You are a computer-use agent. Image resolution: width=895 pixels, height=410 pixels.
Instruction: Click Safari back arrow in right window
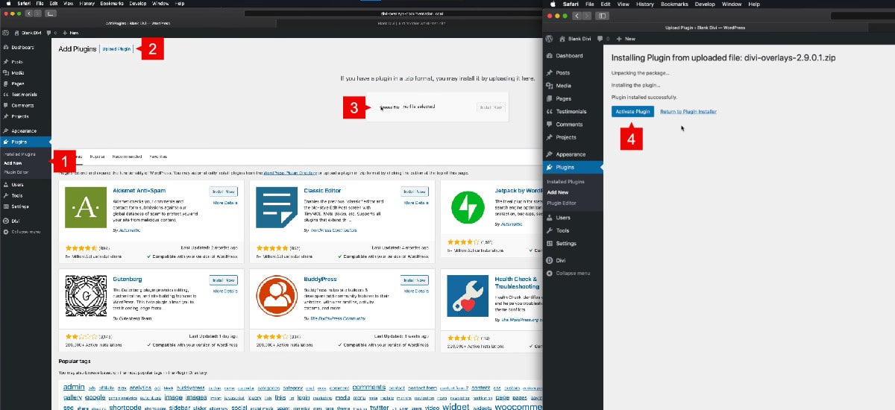pyautogui.click(x=577, y=15)
